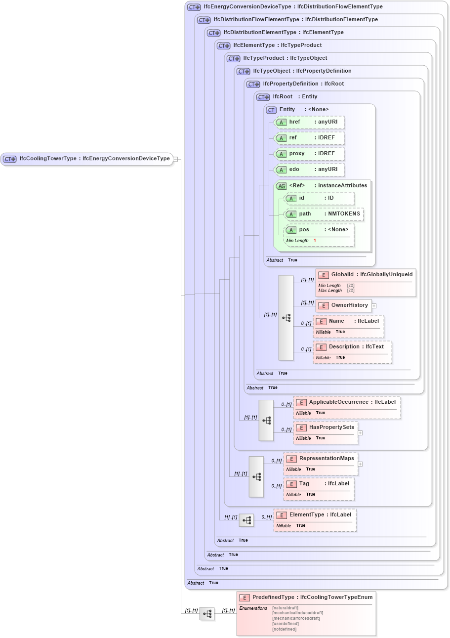
Task: Click the CT icon on the Entity box
Action: point(271,110)
